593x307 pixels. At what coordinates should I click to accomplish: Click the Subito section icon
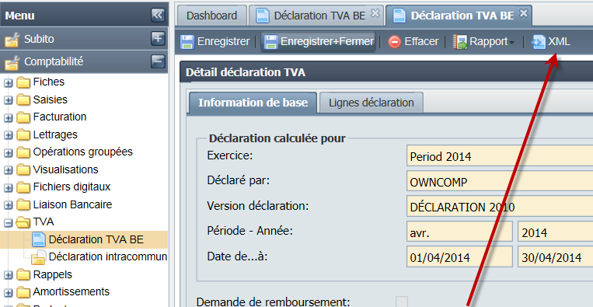pyautogui.click(x=12, y=40)
